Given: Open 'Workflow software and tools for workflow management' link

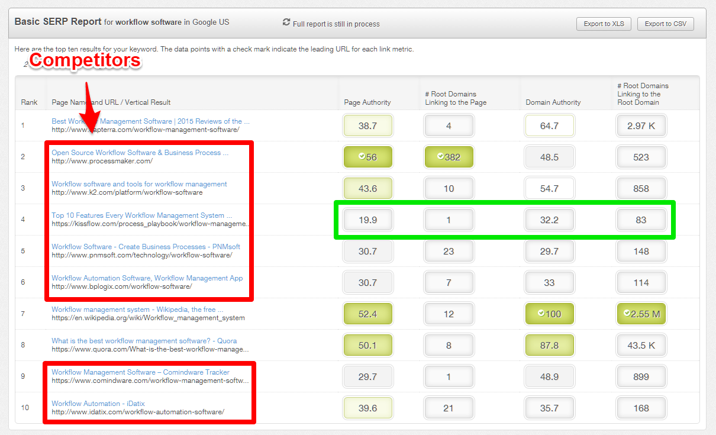Looking at the screenshot, I should [139, 184].
